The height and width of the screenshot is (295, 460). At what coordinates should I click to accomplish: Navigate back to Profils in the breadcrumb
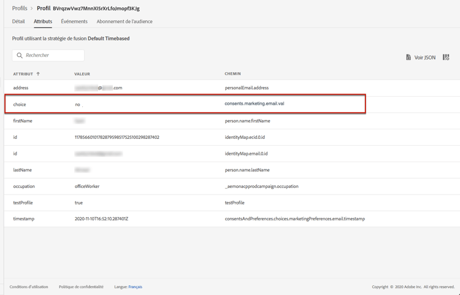pos(20,9)
